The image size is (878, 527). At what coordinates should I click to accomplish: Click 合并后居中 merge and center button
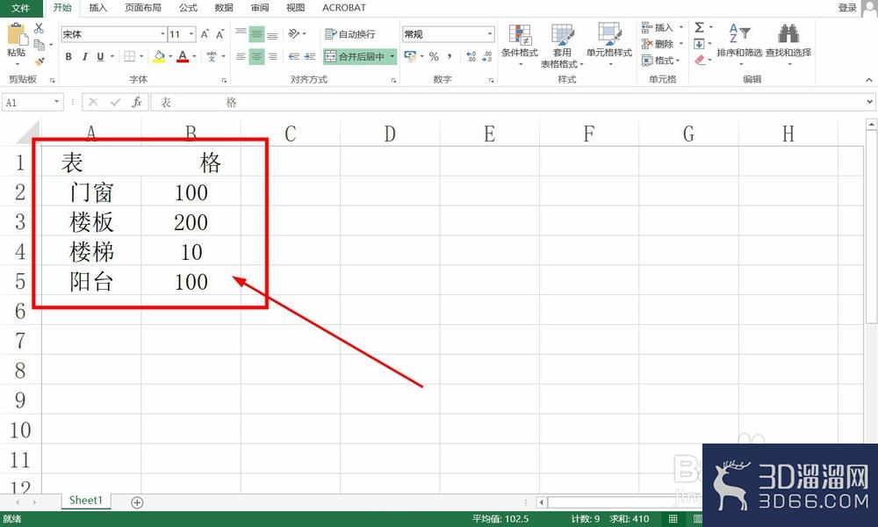(x=355, y=56)
